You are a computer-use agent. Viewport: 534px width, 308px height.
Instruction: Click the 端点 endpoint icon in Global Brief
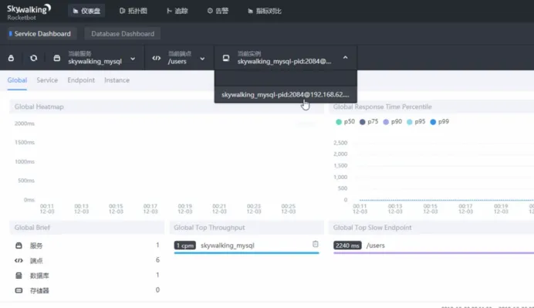click(19, 261)
